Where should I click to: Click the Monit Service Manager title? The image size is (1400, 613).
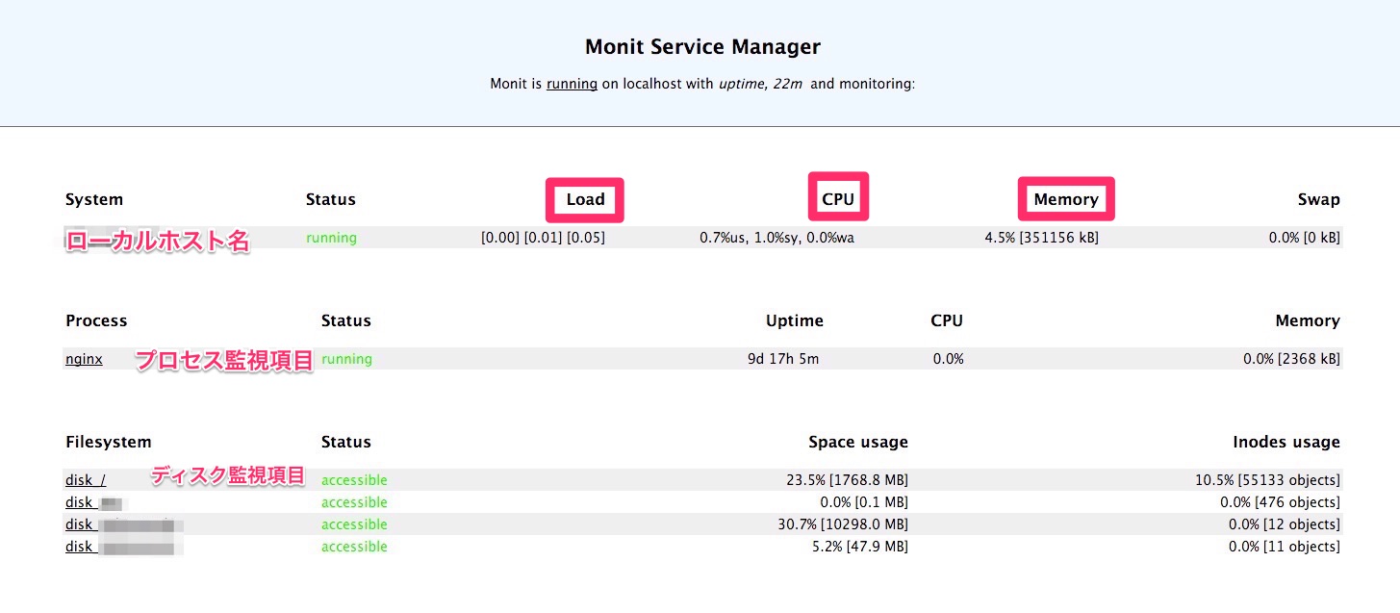pos(702,46)
